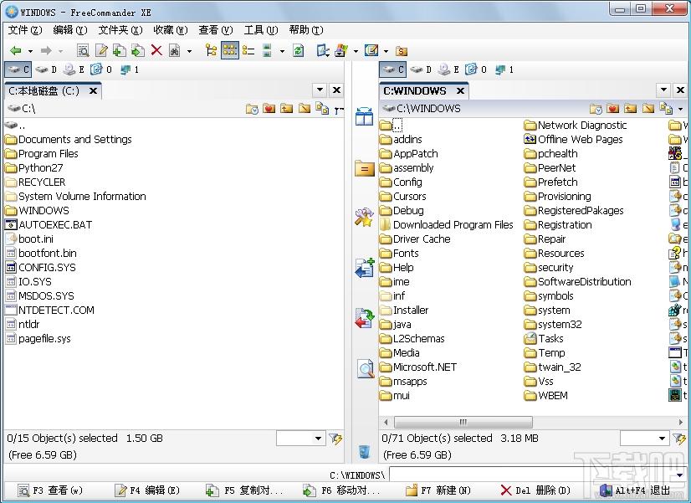Select the system32 folder in right panel
Screen dimensions: 691x503
click(553, 325)
